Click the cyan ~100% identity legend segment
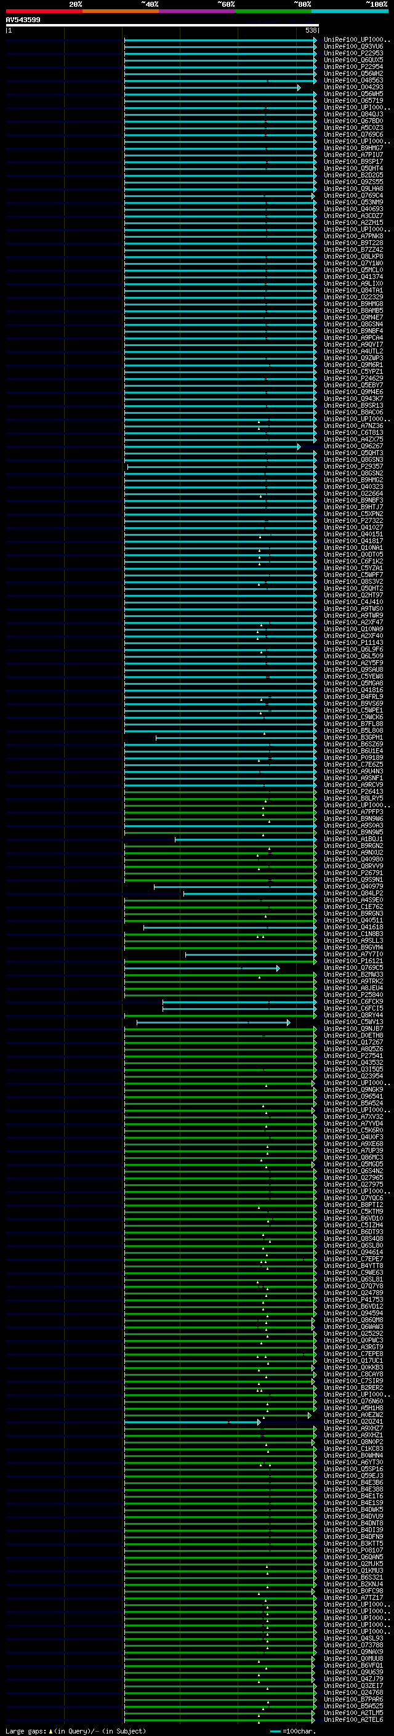The width and height of the screenshot is (394, 1736). coord(350,12)
